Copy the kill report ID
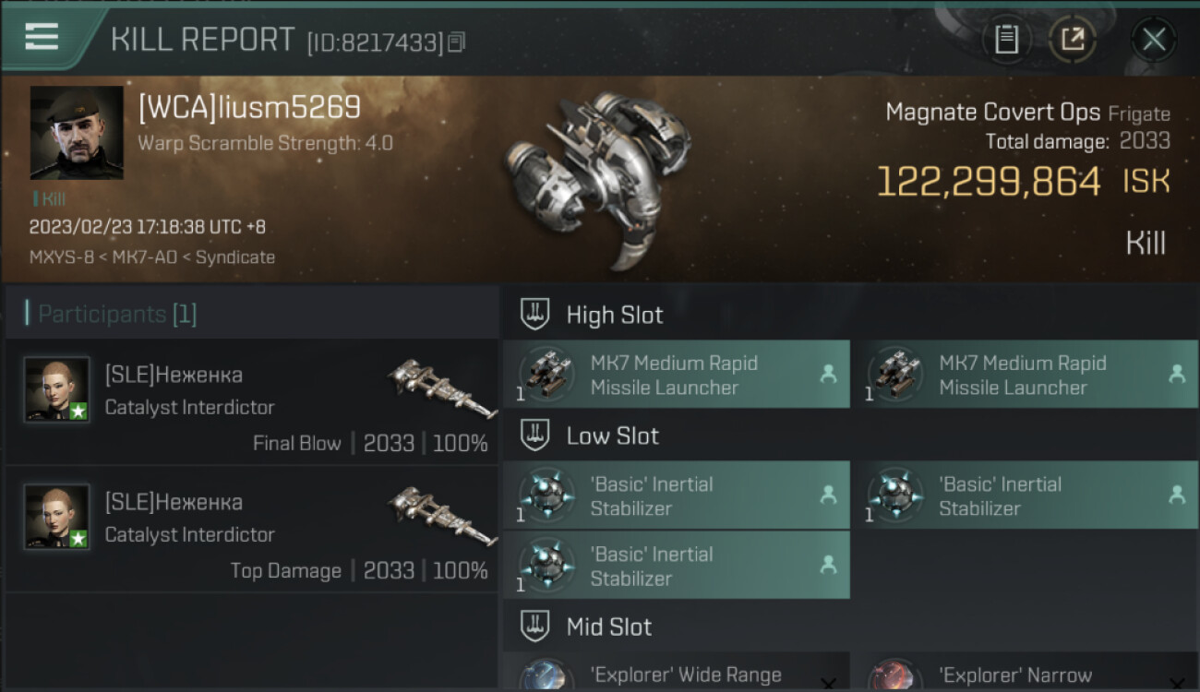1200x692 pixels. (458, 42)
